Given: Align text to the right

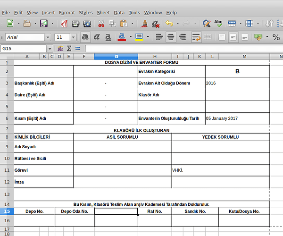Looking at the screenshot, I should click(182, 37).
